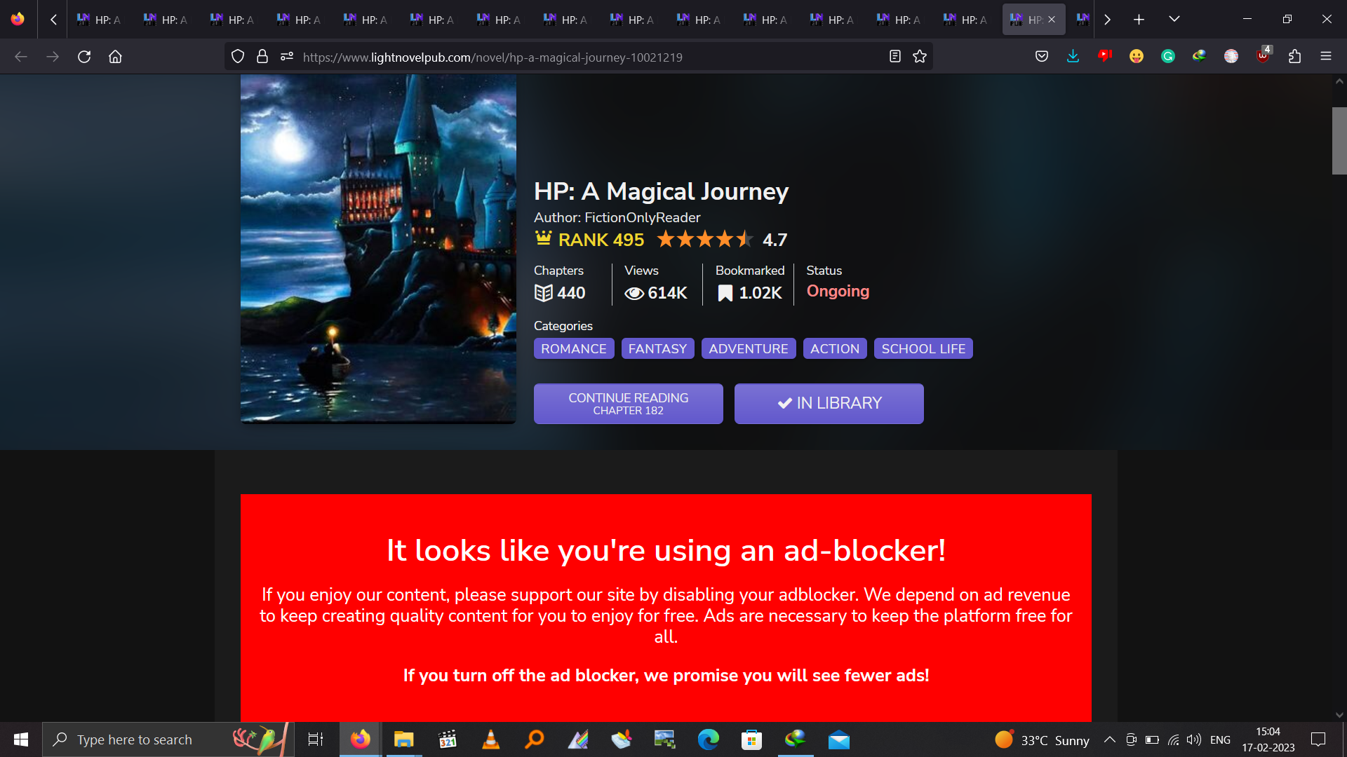The image size is (1347, 757).
Task: Bookmark this page with star icon
Action: (920, 57)
